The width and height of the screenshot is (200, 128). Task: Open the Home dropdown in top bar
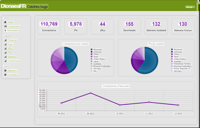click(190, 7)
